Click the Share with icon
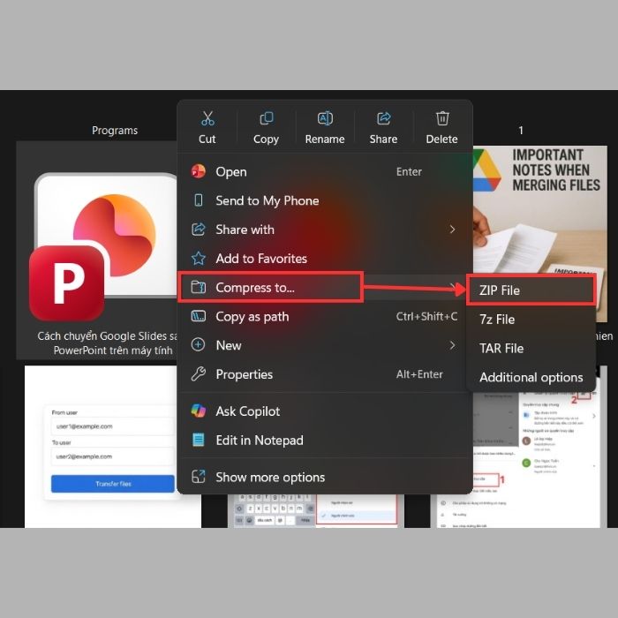Image resolution: width=618 pixels, height=618 pixels. point(199,230)
